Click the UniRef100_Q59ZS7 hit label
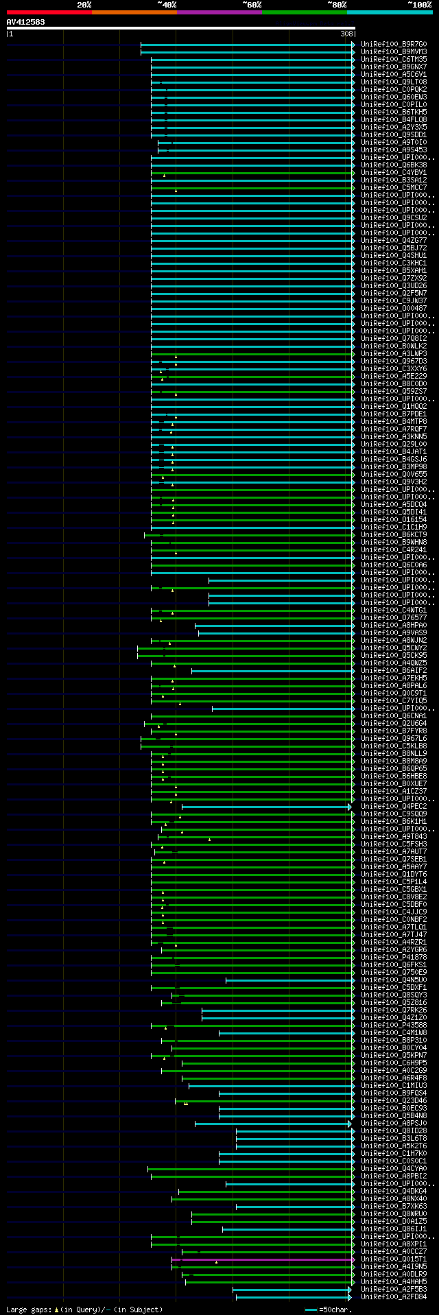Image resolution: width=439 pixels, height=1315 pixels. pos(394,391)
